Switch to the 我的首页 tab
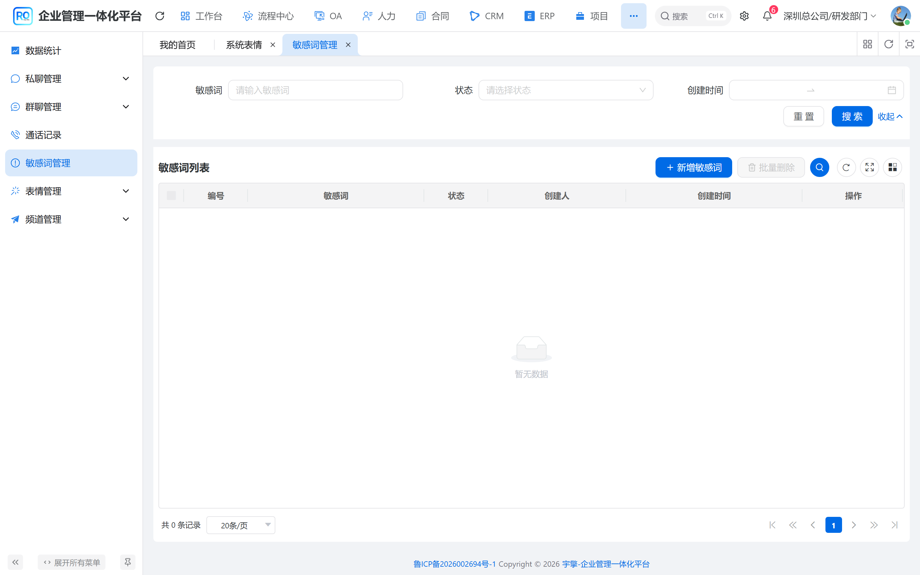920x575 pixels. [178, 45]
